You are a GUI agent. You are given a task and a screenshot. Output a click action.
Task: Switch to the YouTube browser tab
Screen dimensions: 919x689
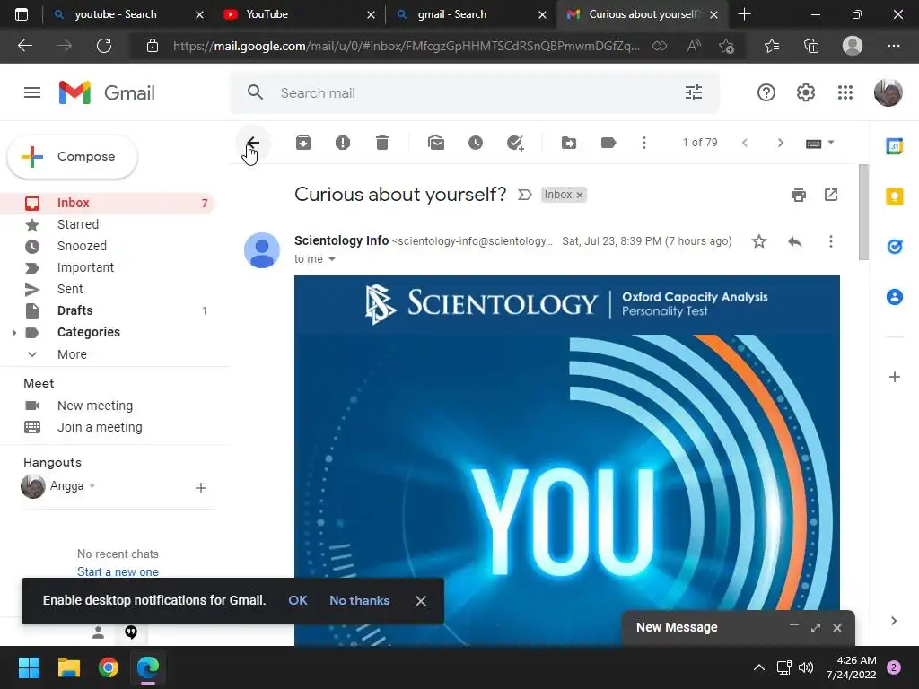299,14
